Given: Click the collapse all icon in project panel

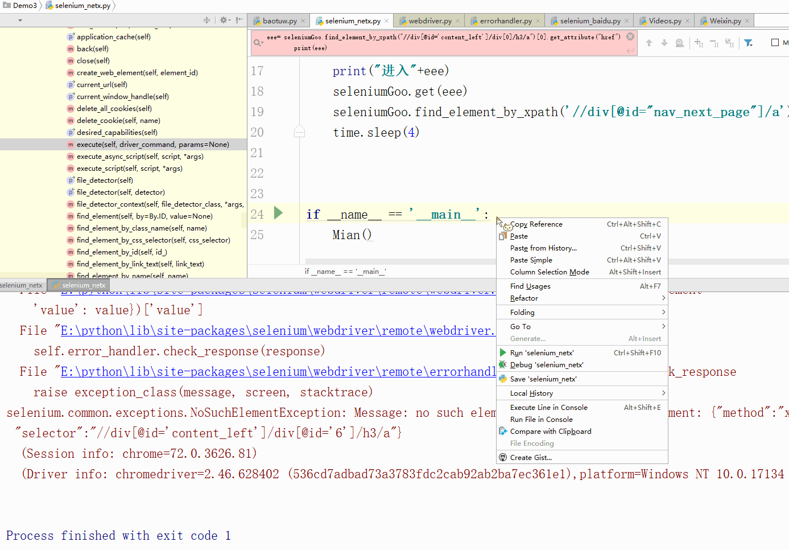Looking at the screenshot, I should coord(206,20).
